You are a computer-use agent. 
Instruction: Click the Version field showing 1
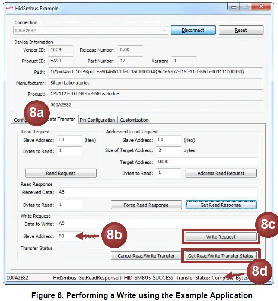[184, 61]
